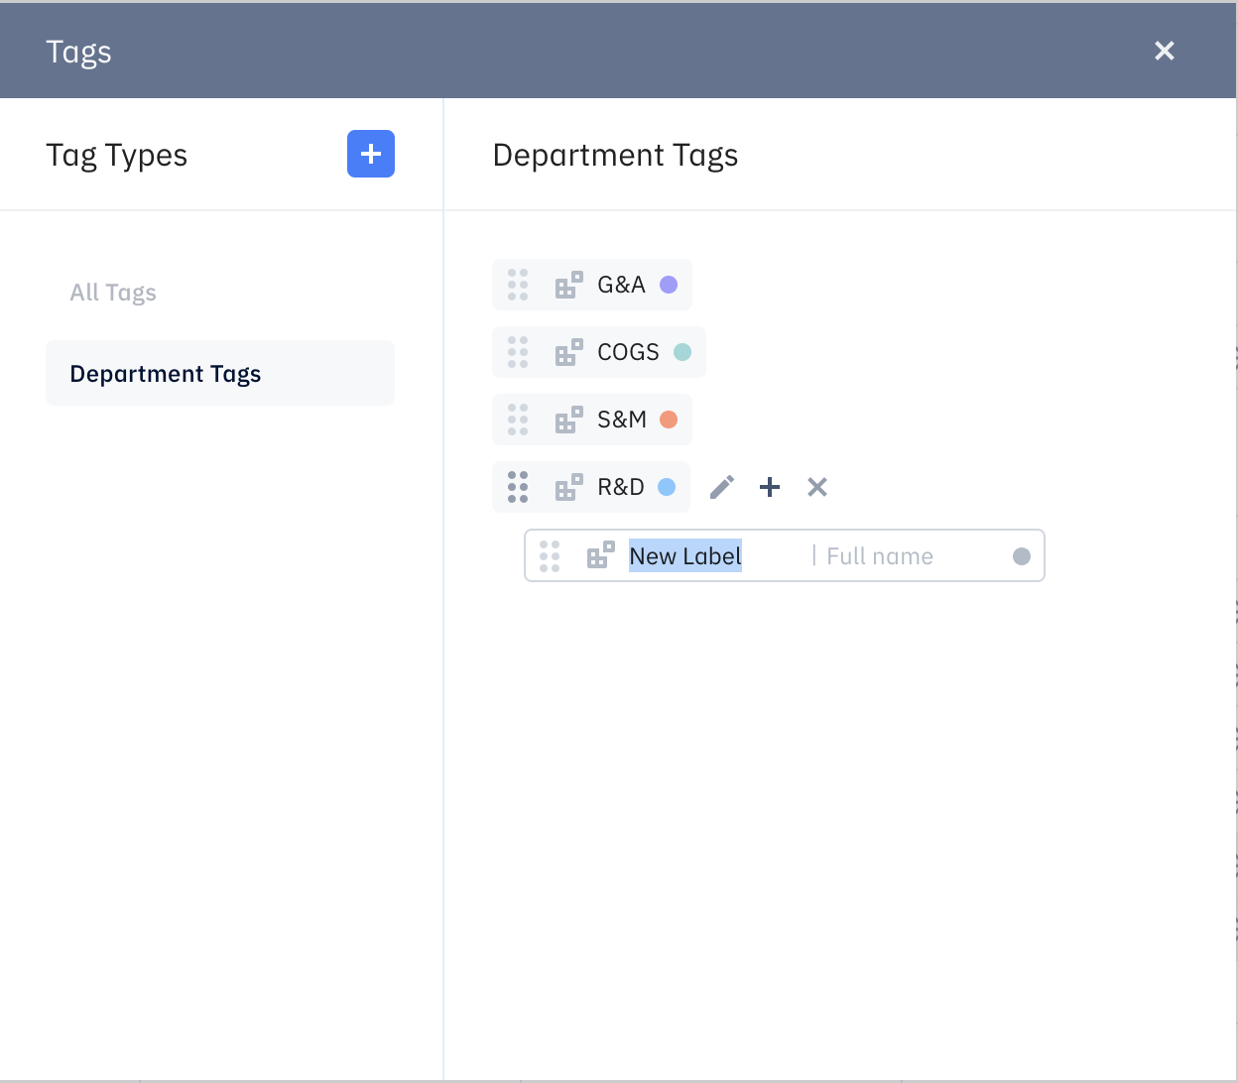Click the drag handle of S&M tag
1238x1083 pixels.
(x=518, y=420)
